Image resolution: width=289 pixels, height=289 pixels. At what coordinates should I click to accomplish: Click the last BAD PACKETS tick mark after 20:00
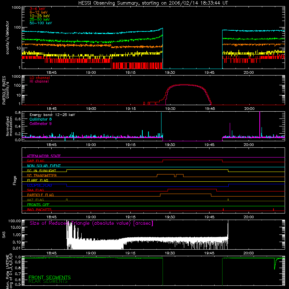pos(273,210)
